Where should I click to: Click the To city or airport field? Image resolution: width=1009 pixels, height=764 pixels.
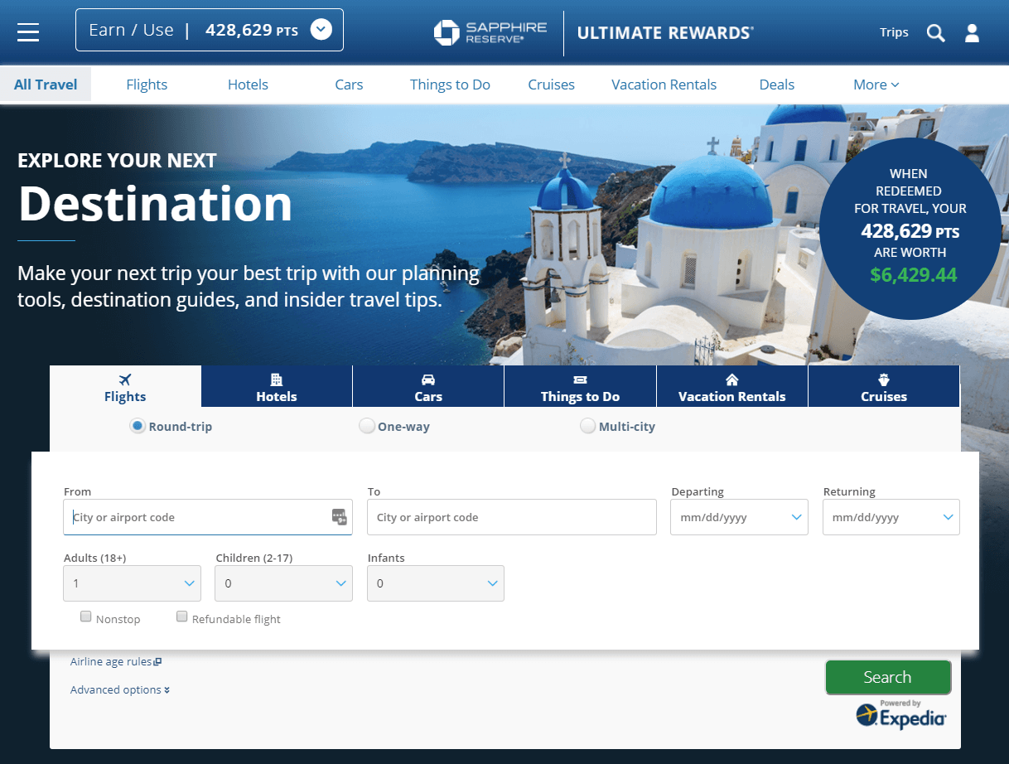click(x=512, y=517)
